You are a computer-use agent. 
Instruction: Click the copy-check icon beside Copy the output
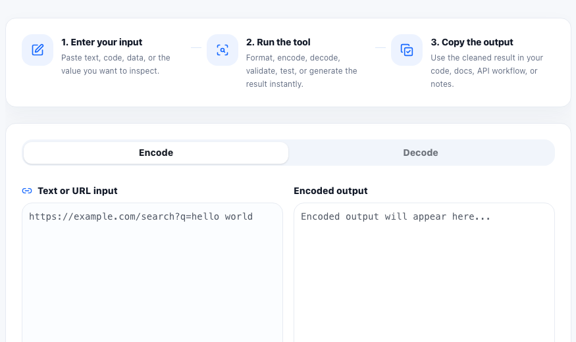(407, 50)
